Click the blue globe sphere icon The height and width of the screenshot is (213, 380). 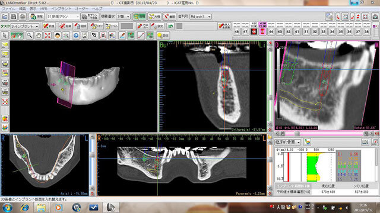click(x=76, y=35)
